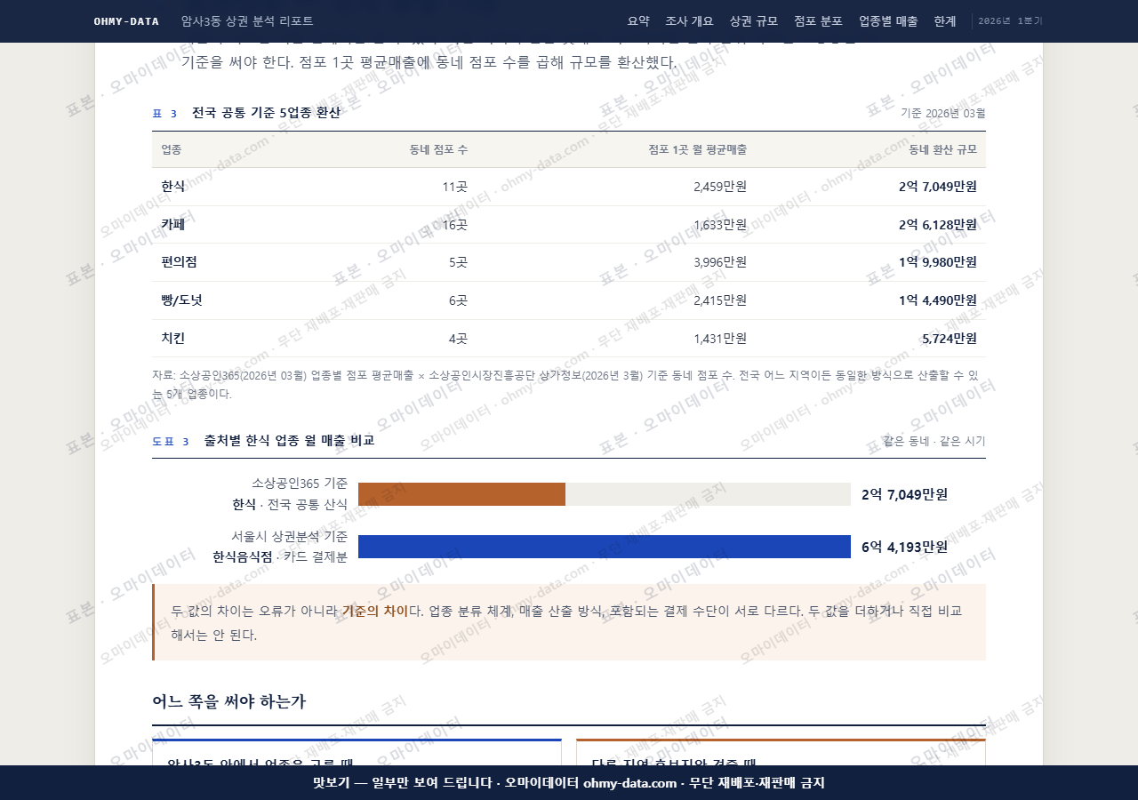Select the 한식 row name in the table

click(x=173, y=187)
